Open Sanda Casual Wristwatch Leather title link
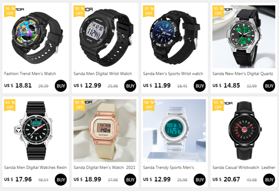This screenshot has height=191, width=279. (x=244, y=168)
